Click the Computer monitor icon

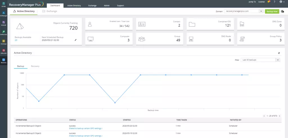tap(90, 39)
